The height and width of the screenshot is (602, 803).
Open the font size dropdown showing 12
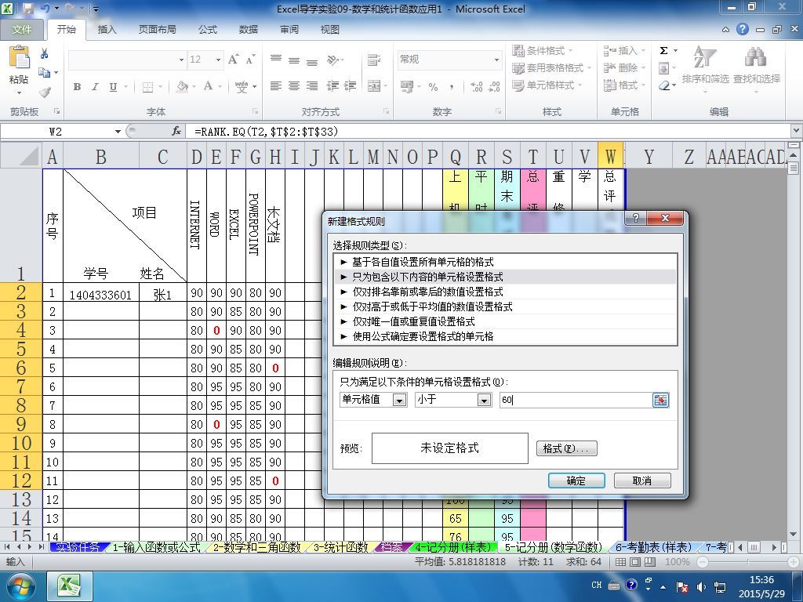tap(218, 60)
